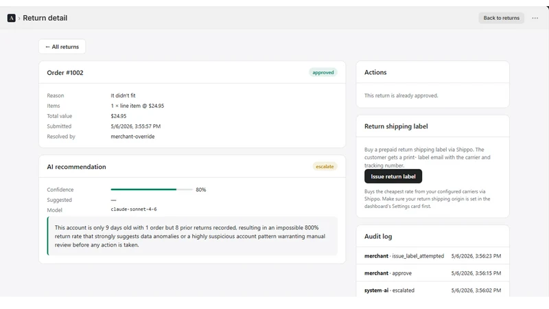
Task: Click the Issue return label button
Action: [x=393, y=176]
